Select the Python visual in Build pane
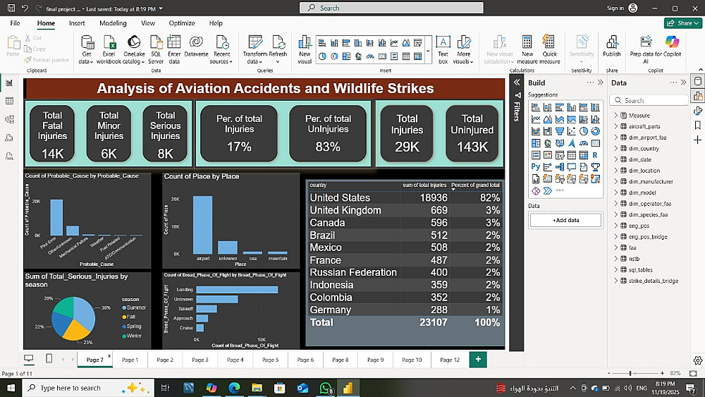The height and width of the screenshot is (397, 705). (536, 167)
